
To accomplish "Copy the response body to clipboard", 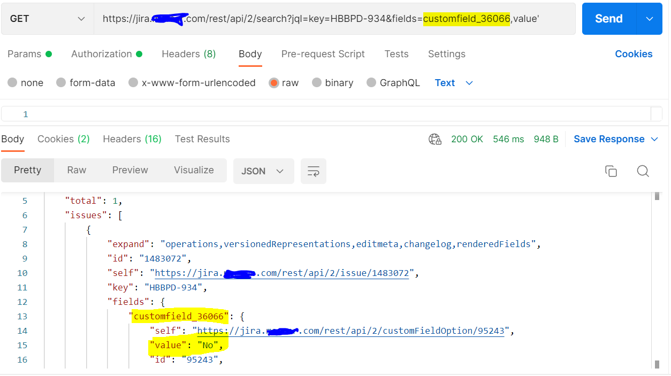I will click(x=611, y=170).
